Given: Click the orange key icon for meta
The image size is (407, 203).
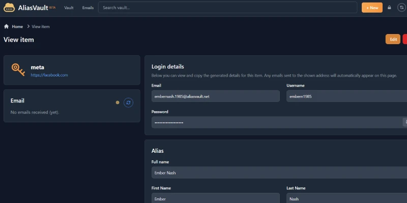Looking at the screenshot, I should (18, 70).
